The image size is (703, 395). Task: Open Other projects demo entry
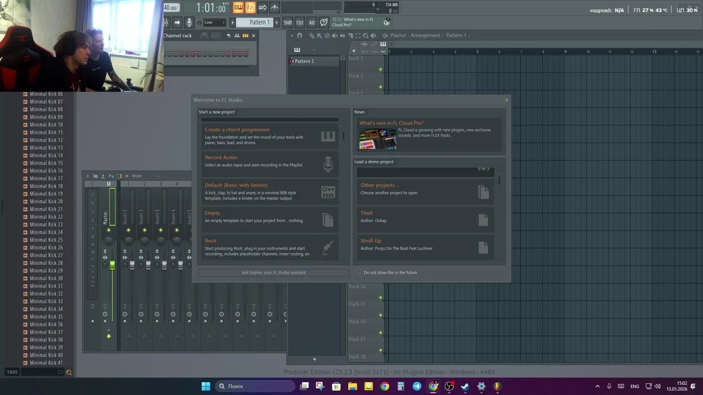[x=426, y=192]
